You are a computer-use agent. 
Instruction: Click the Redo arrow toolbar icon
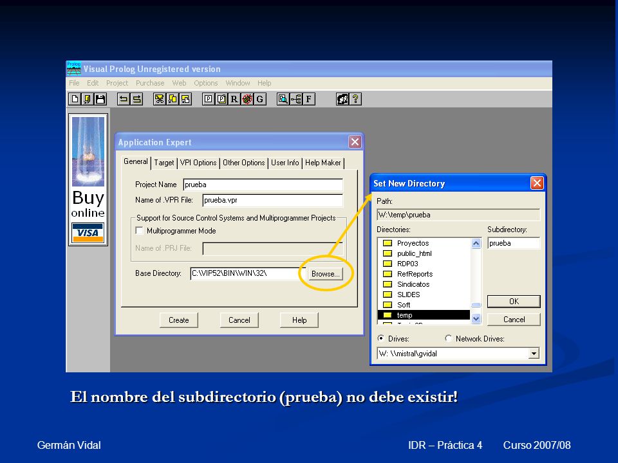coord(136,99)
